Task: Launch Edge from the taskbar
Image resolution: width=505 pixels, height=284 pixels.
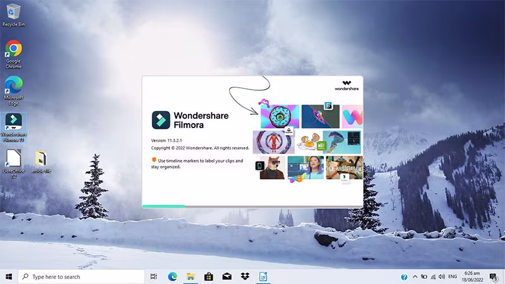Action: click(172, 276)
